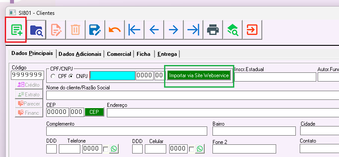Click the Complemento input field
The height and width of the screenshot is (157, 339).
point(127,131)
